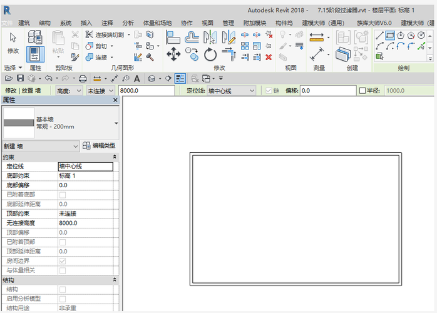
Task: Switch to the 注释 tab
Action: tap(107, 23)
